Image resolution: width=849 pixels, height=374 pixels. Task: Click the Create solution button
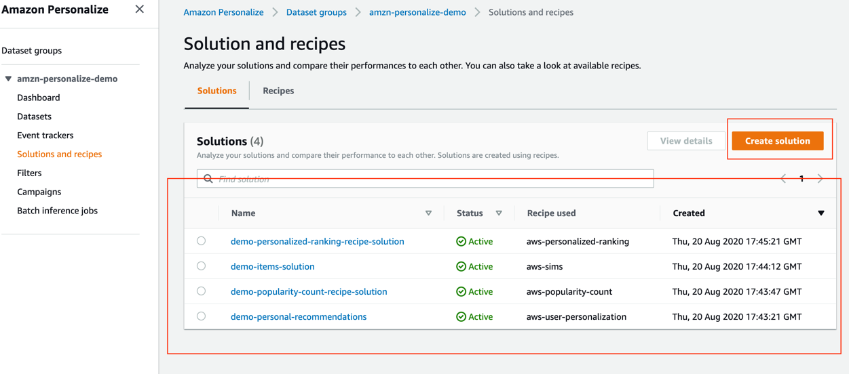point(778,141)
